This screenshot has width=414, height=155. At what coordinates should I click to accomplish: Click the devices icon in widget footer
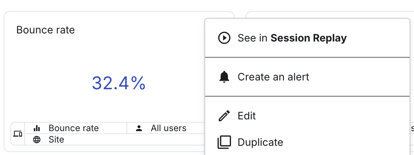(18, 134)
